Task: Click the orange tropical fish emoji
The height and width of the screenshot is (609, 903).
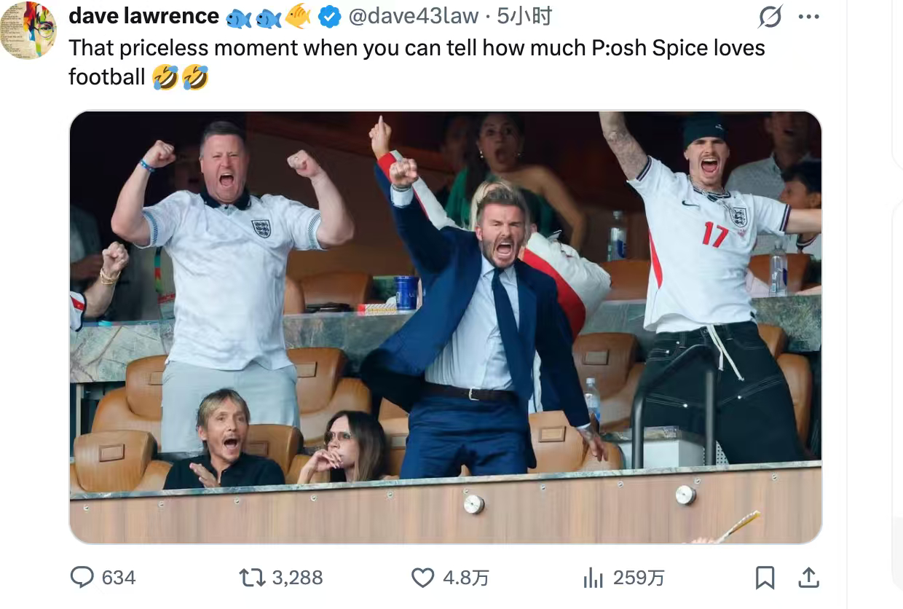Action: 298,16
